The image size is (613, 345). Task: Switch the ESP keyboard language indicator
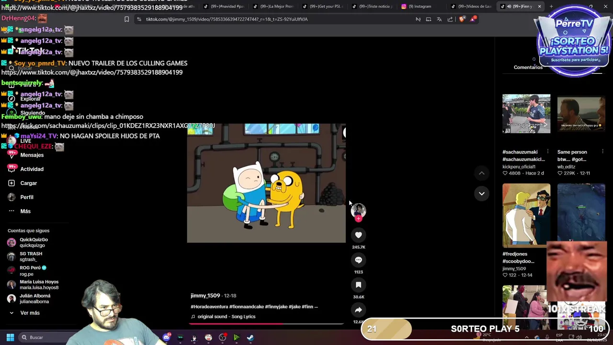coord(559,337)
